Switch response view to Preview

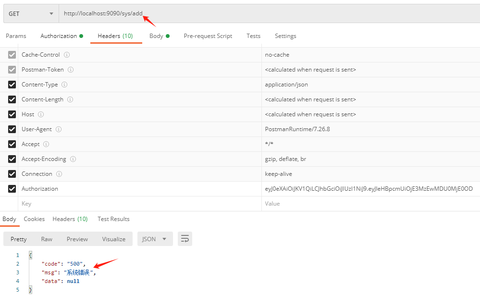(x=77, y=239)
